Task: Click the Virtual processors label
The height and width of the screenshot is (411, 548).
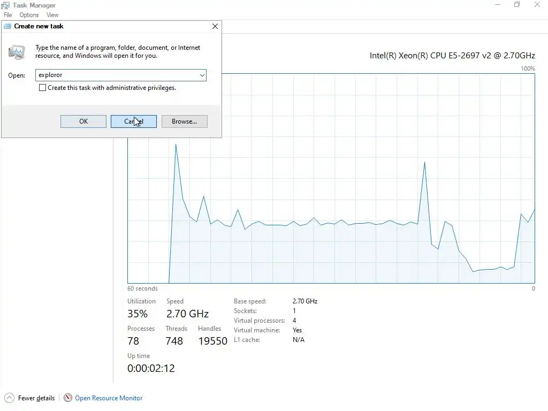Action: coord(260,321)
